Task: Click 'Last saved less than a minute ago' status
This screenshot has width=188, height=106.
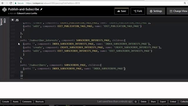Action: 115,102
